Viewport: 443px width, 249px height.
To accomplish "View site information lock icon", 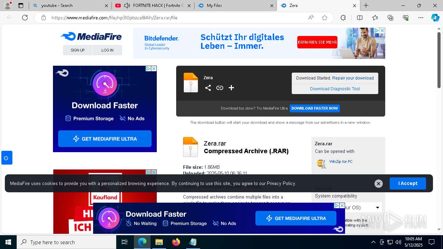I will (x=44, y=18).
